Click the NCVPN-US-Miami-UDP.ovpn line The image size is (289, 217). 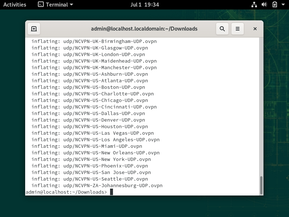point(87,146)
